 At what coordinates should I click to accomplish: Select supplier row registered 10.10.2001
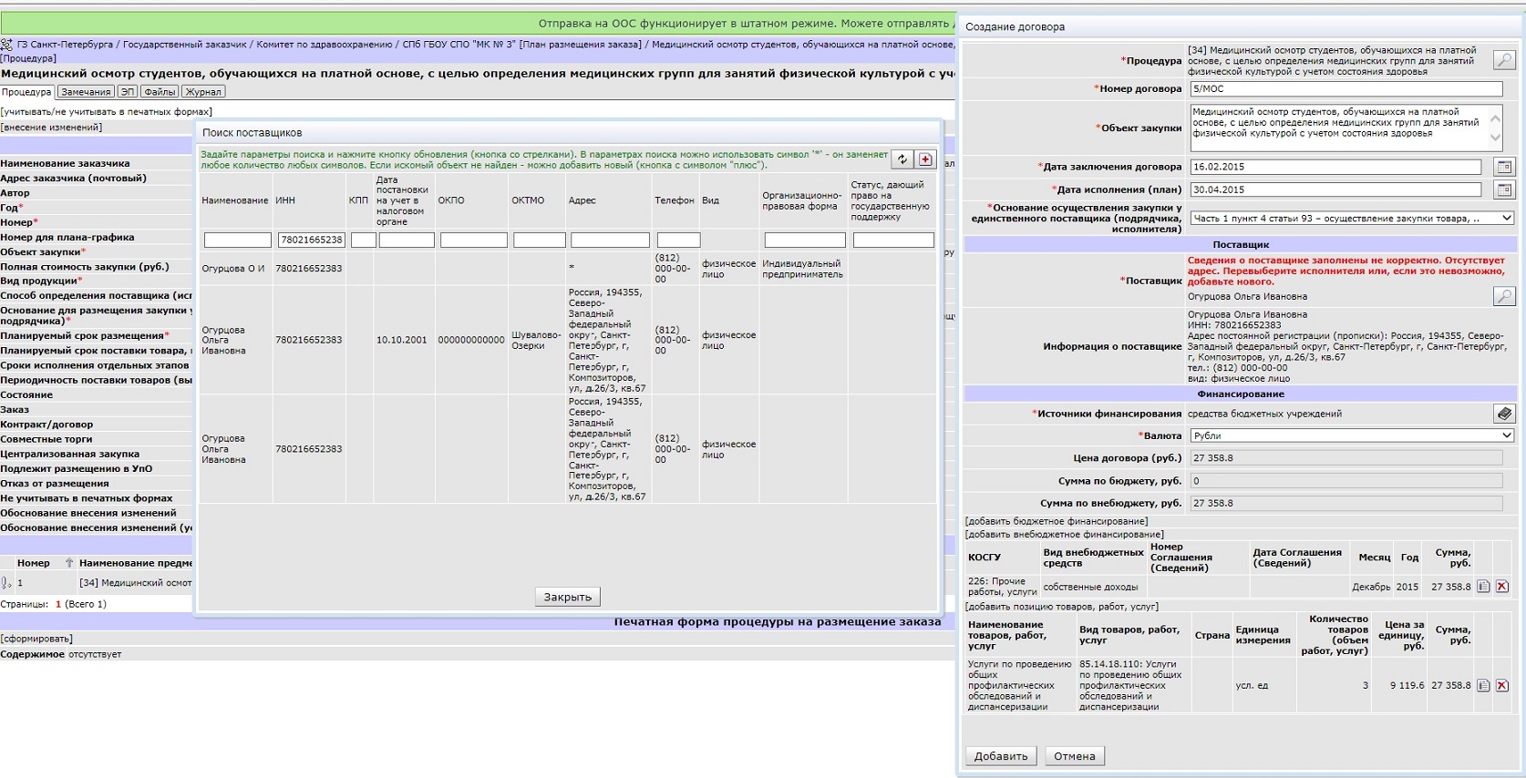(567, 340)
